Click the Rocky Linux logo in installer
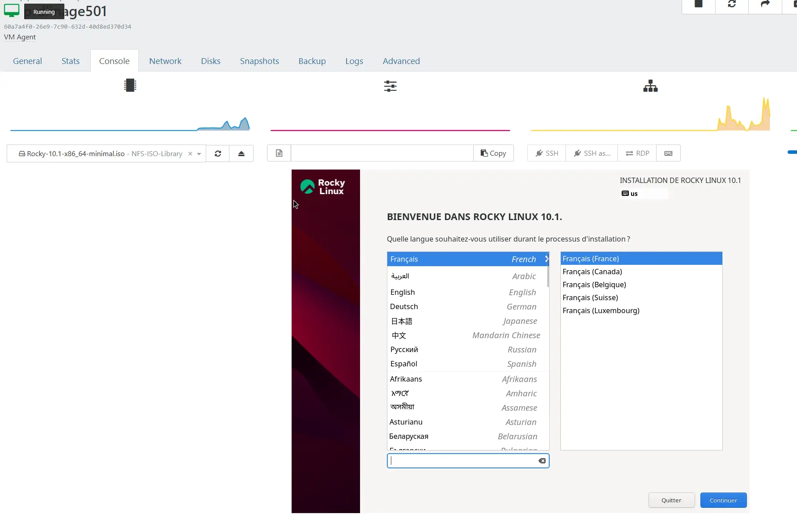 (322, 187)
